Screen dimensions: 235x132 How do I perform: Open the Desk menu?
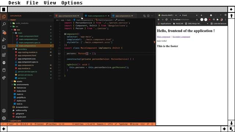click(x=15, y=3)
